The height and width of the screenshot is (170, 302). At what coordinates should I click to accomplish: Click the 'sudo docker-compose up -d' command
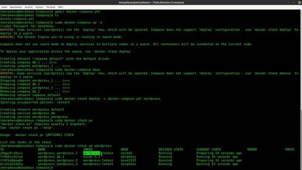click(78, 23)
